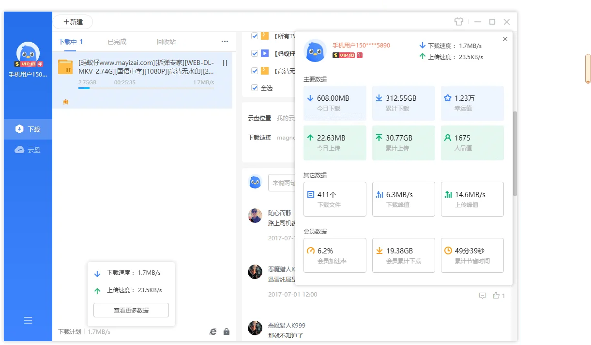Open the hamburger menu at sidebar bottom
591x345 pixels.
(x=28, y=320)
